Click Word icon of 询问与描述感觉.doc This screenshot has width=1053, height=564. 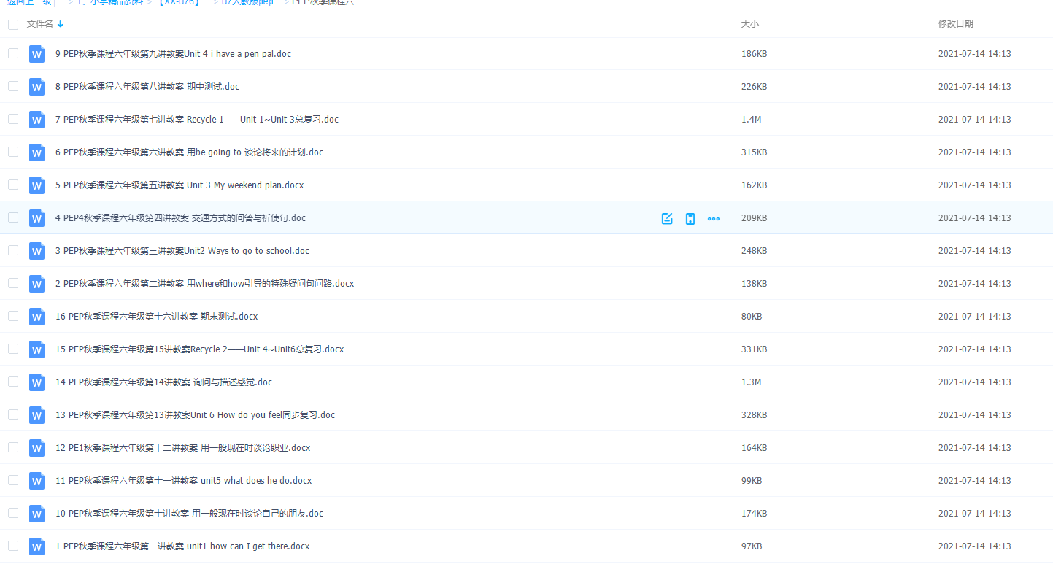coord(36,382)
